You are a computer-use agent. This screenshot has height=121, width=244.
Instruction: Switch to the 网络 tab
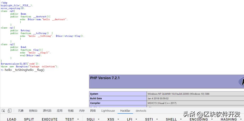93,111
